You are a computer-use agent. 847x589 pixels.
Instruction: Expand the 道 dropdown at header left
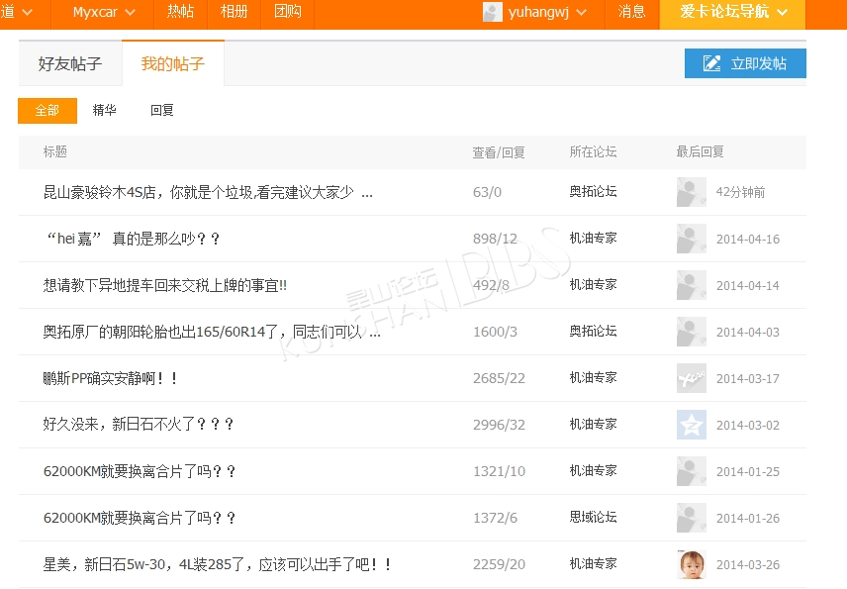tap(16, 12)
